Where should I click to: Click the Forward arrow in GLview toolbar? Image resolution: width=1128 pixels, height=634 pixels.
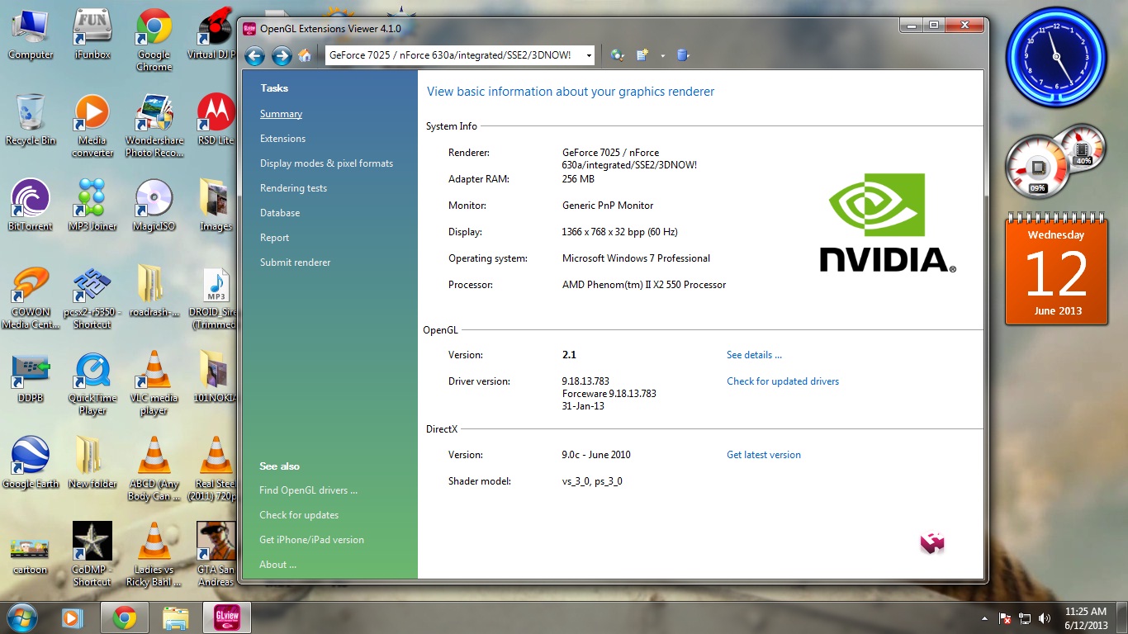pos(282,56)
